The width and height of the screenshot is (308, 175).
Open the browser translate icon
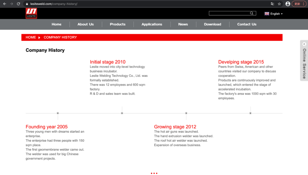point(272,4)
